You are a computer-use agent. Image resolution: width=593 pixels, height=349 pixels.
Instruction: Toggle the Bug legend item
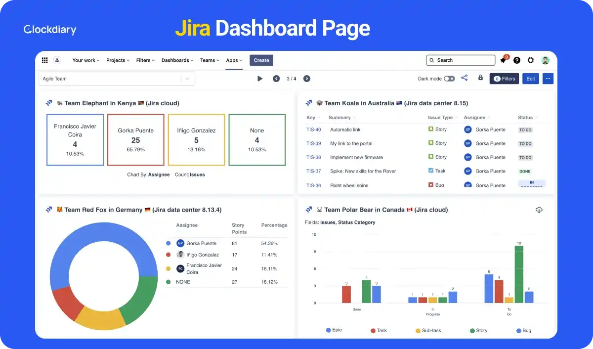[524, 330]
